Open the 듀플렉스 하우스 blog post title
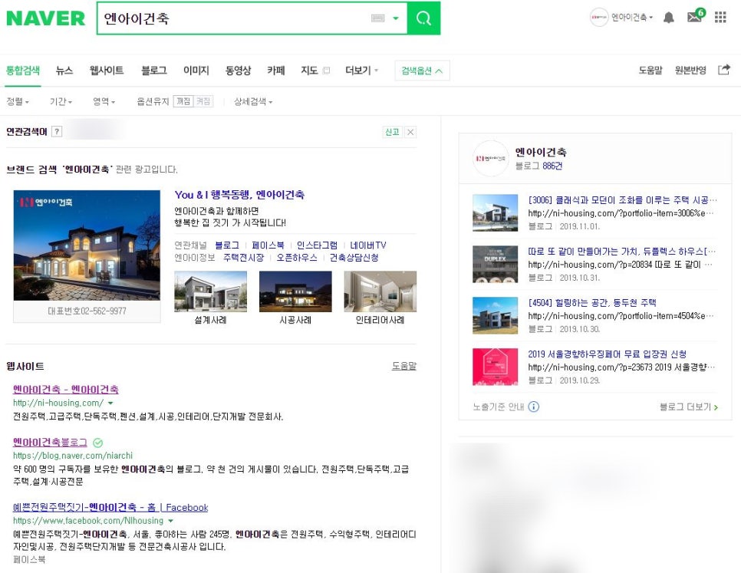 point(622,252)
